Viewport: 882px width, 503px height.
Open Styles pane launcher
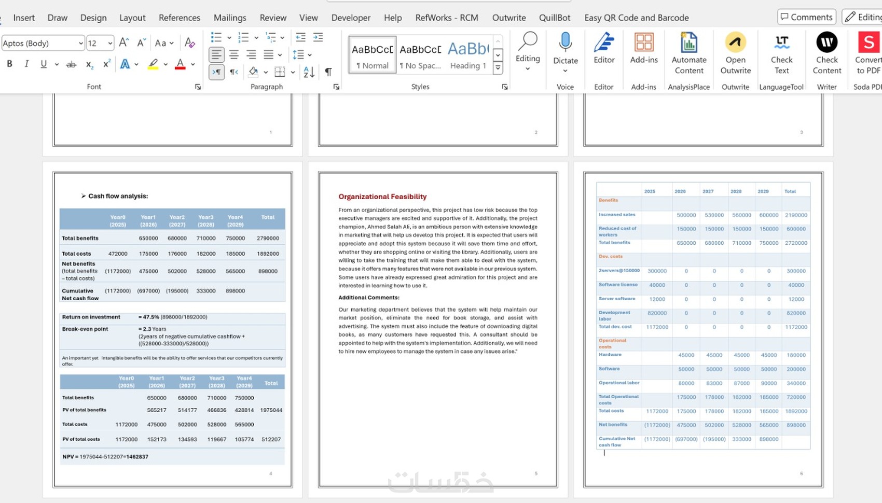[505, 87]
